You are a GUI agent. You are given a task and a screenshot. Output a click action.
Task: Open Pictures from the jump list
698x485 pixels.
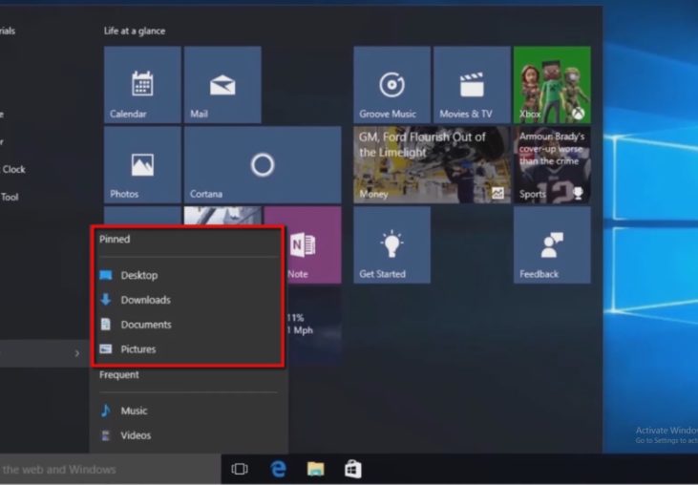(x=138, y=349)
